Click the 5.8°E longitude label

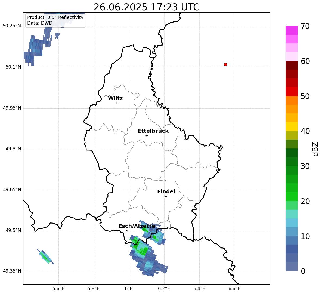click(94, 289)
